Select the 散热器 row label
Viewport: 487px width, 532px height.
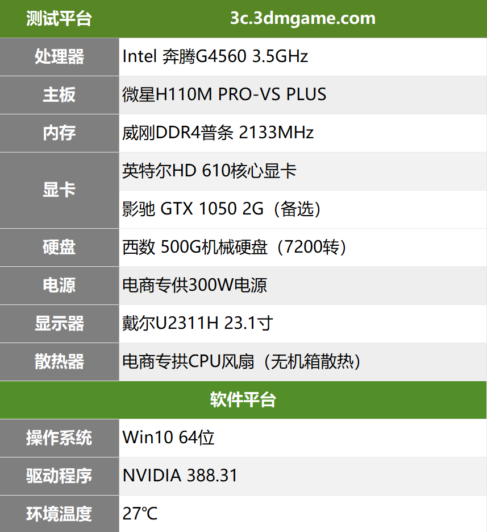point(59,362)
